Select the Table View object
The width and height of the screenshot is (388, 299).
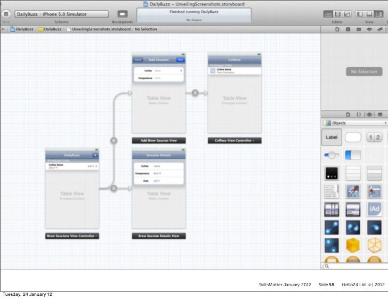tap(353, 173)
